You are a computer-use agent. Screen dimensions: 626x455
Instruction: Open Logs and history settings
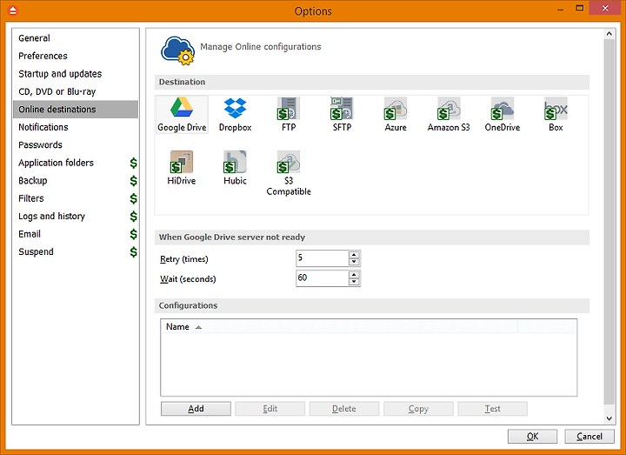[x=76, y=216]
